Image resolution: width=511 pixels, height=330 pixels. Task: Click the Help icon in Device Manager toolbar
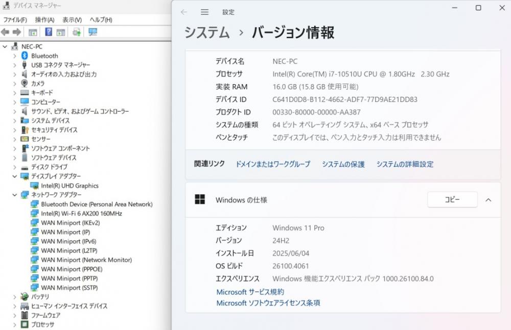coord(49,32)
